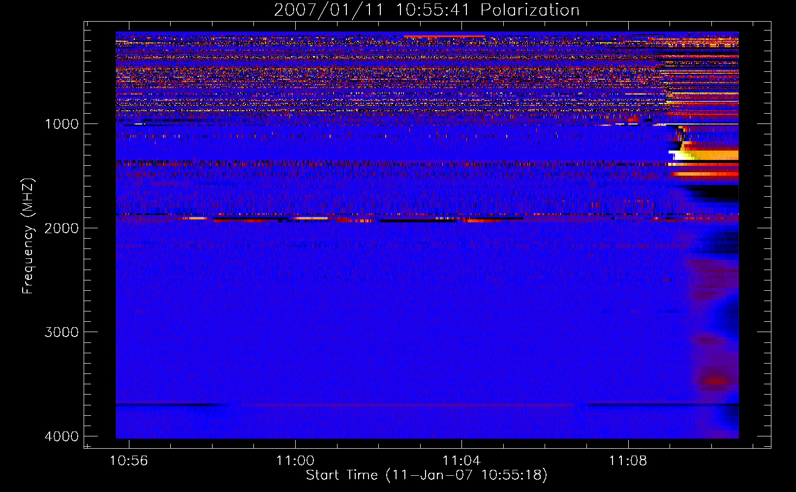Click the 10:56 time tick label

(x=129, y=461)
